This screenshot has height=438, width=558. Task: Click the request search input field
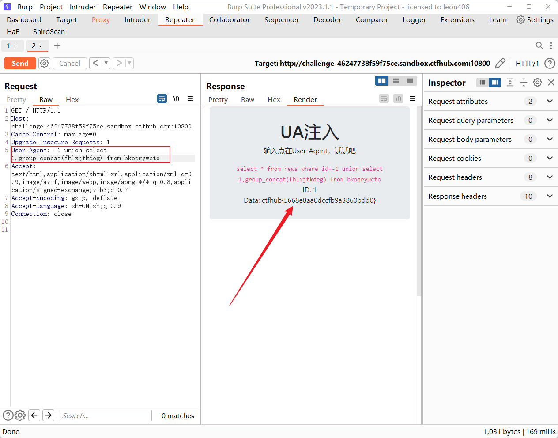105,415
